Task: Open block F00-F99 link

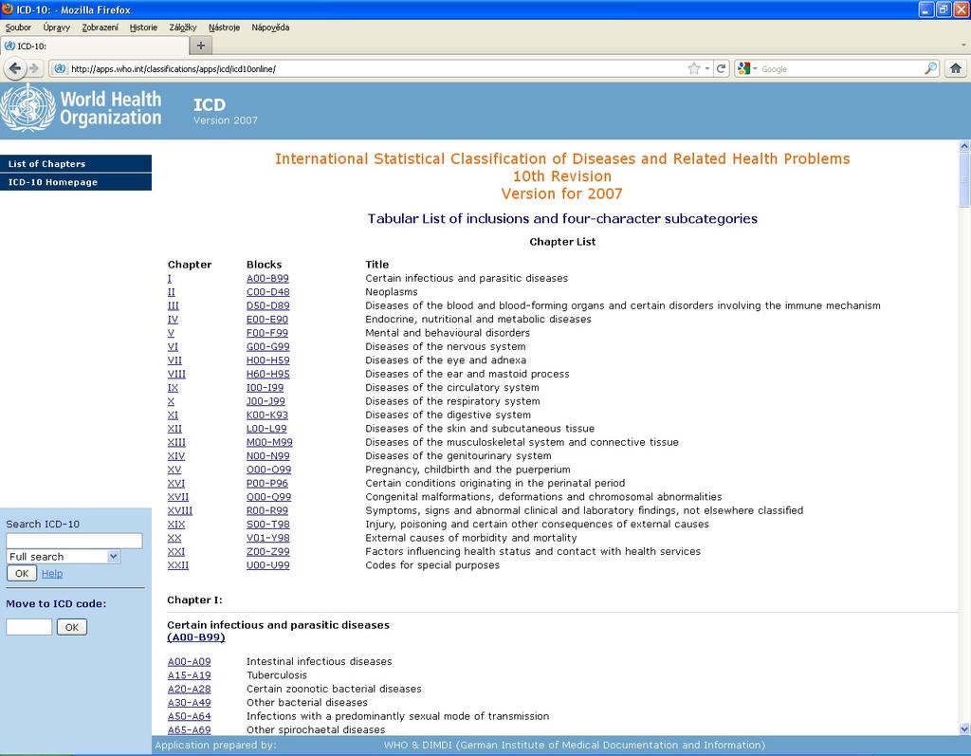Action: click(267, 333)
